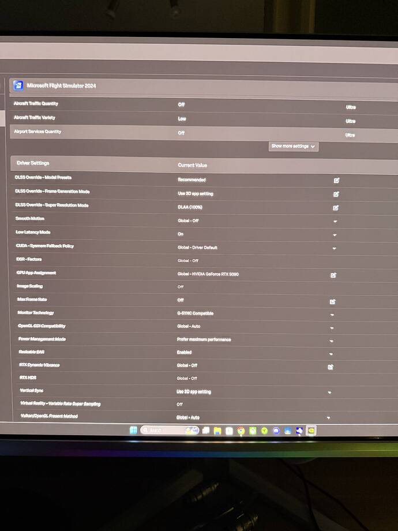Open CUDA Sysmem Fallback Policy dropdown
Screen dimensions: 398x531
point(334,248)
